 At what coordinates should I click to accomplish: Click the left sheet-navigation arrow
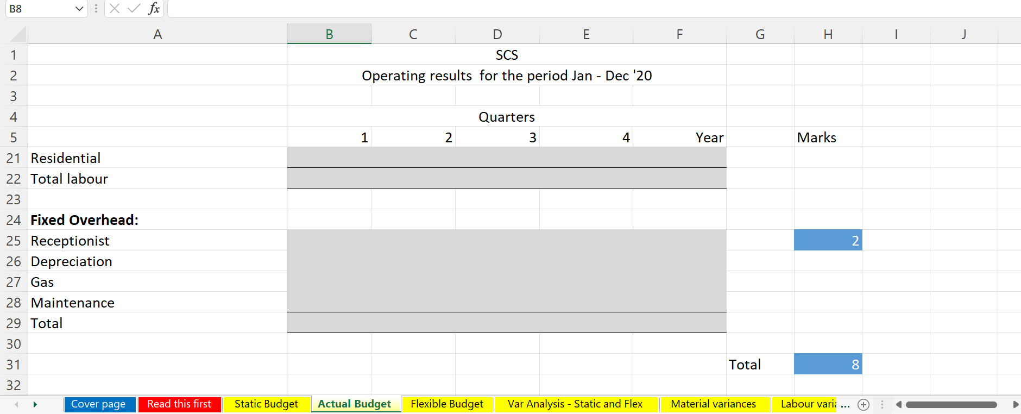[x=16, y=404]
